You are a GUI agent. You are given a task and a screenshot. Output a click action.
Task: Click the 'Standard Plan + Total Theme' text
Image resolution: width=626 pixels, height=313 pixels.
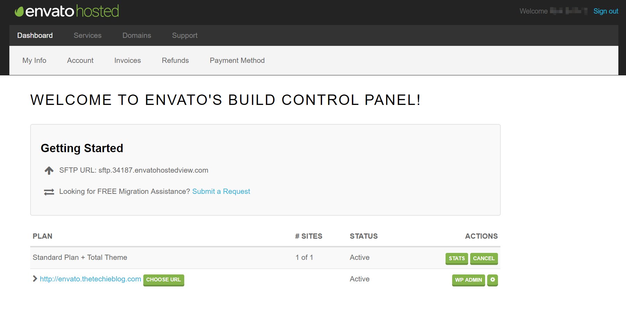[x=80, y=257]
